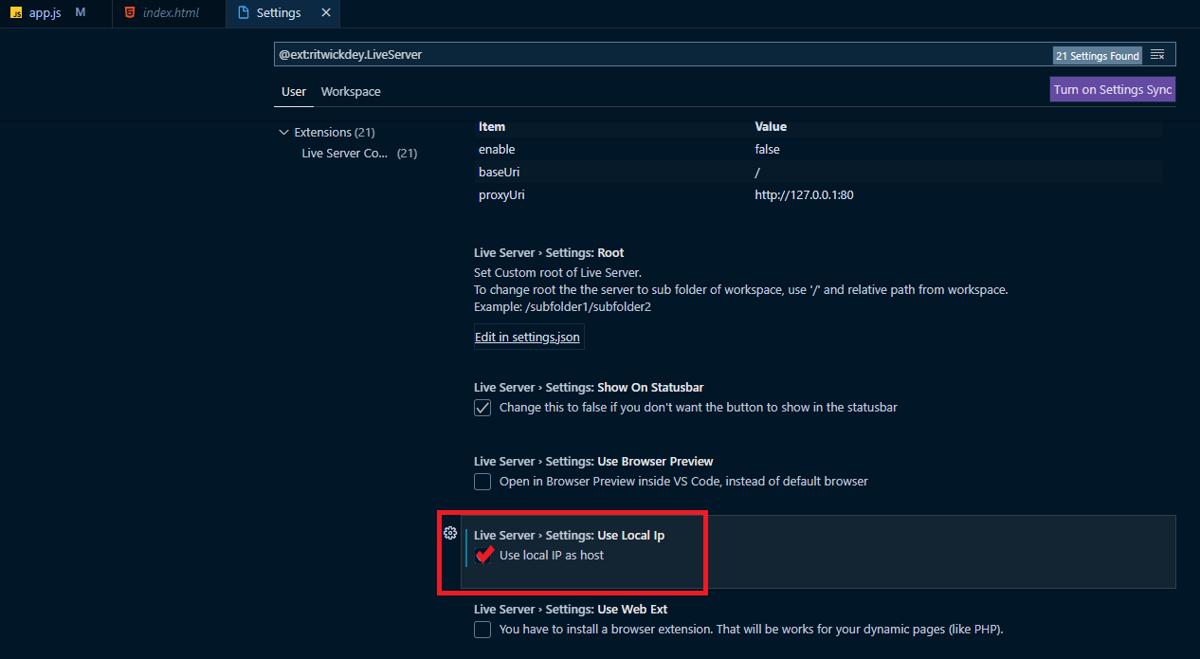Image resolution: width=1200 pixels, height=659 pixels.
Task: Switch to Workspace settings scope
Action: point(351,92)
